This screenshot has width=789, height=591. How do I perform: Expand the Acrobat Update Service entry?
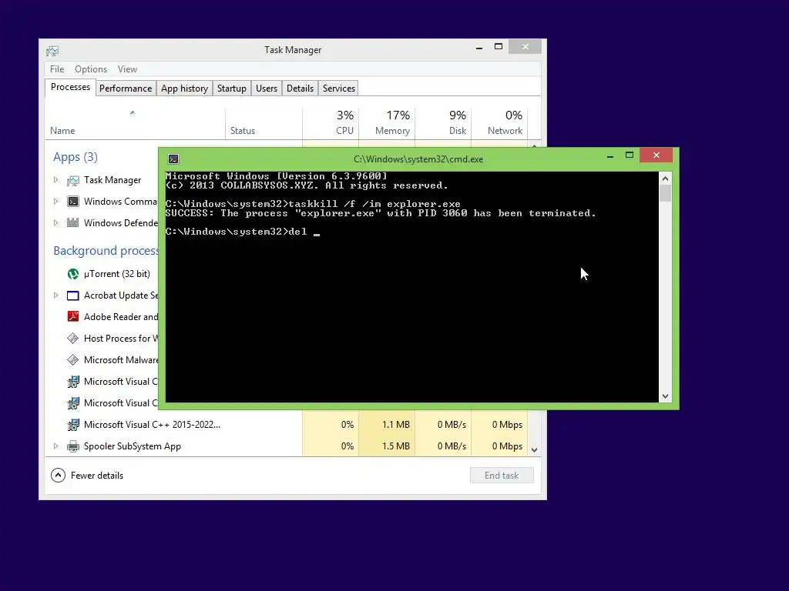[55, 295]
